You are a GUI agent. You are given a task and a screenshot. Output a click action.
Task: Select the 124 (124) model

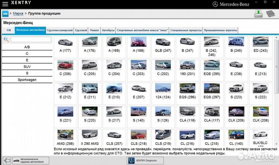[163, 94]
